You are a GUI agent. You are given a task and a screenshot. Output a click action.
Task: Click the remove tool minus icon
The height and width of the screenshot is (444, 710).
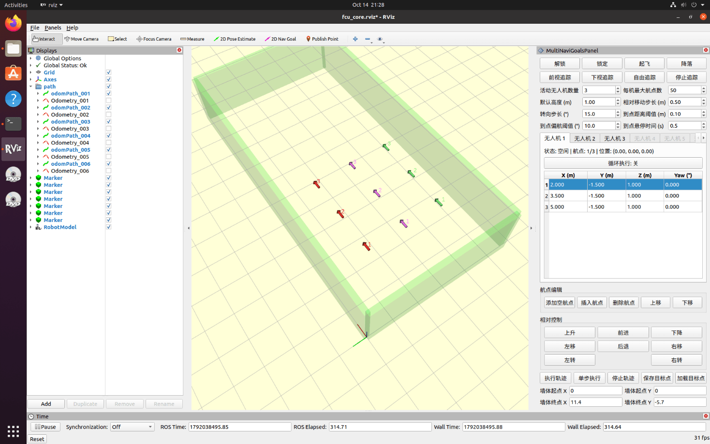coord(368,39)
